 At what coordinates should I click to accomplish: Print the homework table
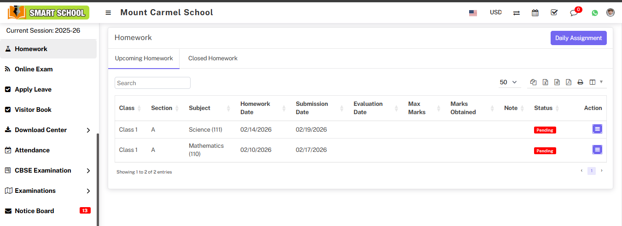(581, 82)
